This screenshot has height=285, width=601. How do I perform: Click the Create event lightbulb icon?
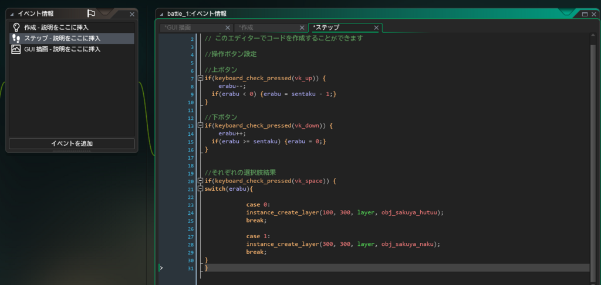pyautogui.click(x=16, y=28)
